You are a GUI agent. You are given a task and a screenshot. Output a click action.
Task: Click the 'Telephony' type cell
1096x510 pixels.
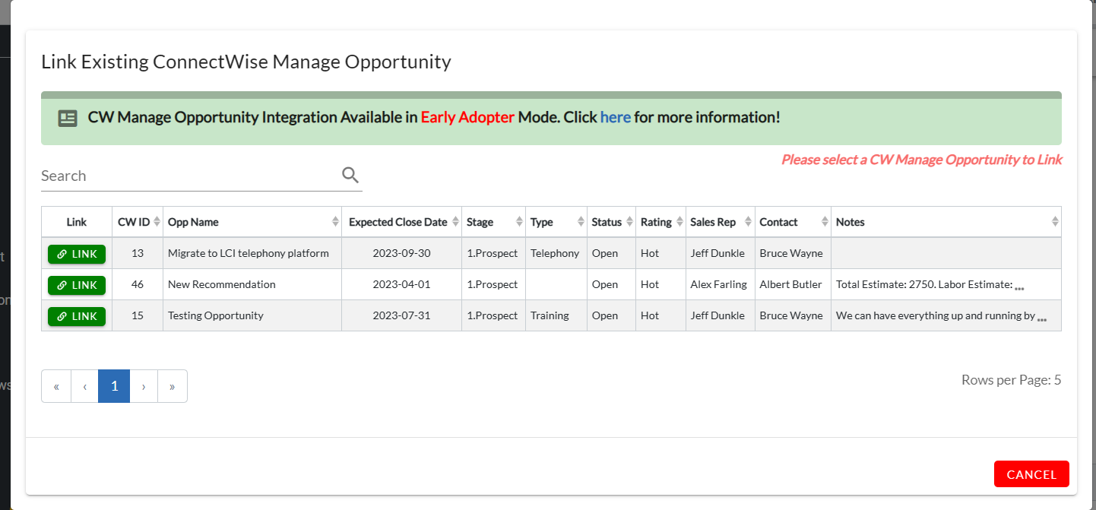[556, 253]
